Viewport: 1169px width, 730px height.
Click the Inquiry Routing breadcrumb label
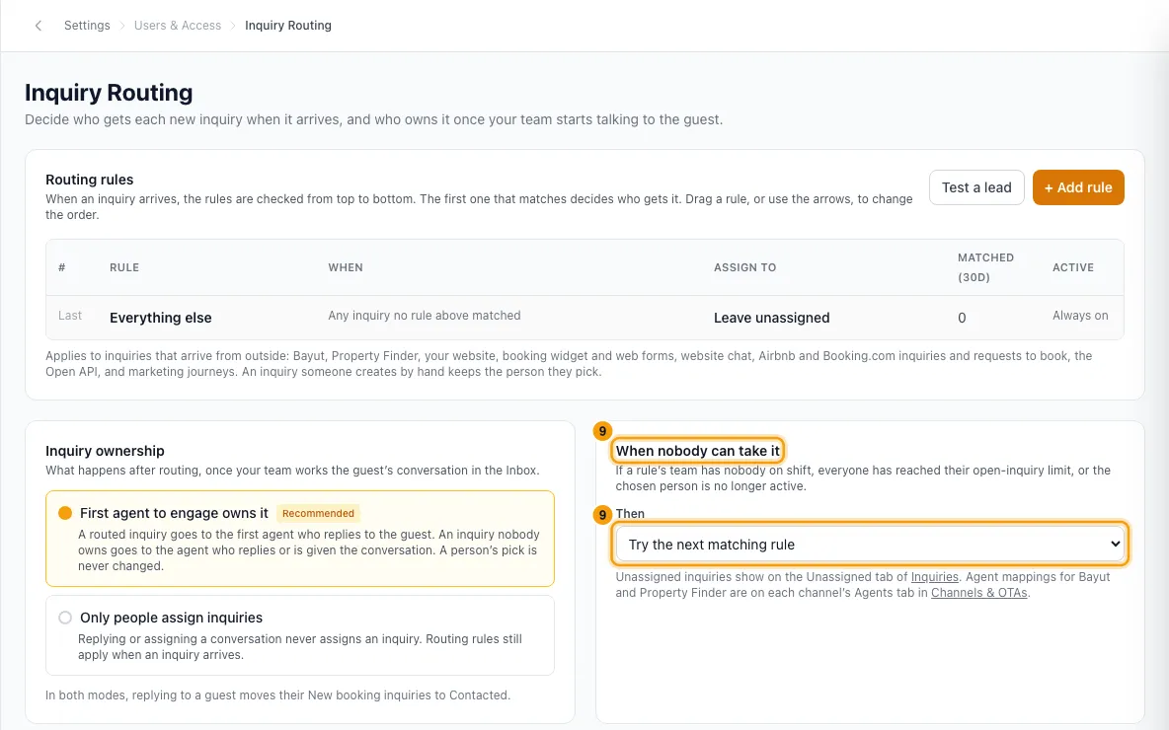click(287, 26)
